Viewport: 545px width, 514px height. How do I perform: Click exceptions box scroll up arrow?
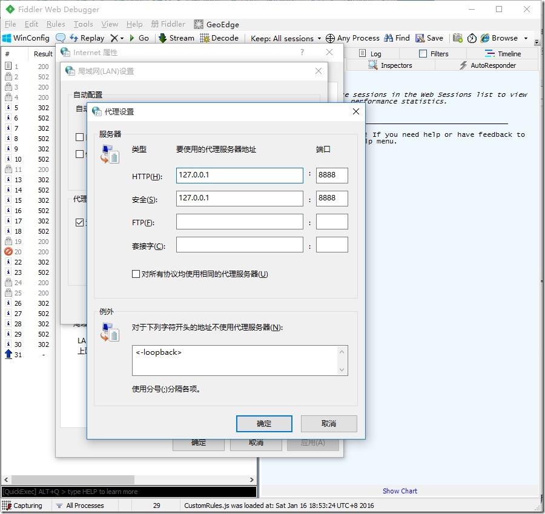[342, 352]
